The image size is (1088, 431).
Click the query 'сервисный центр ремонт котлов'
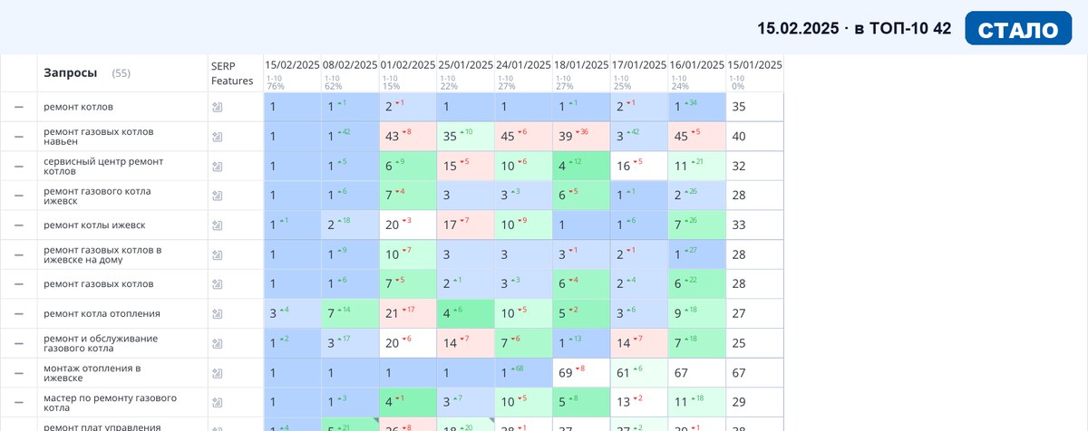pyautogui.click(x=103, y=167)
